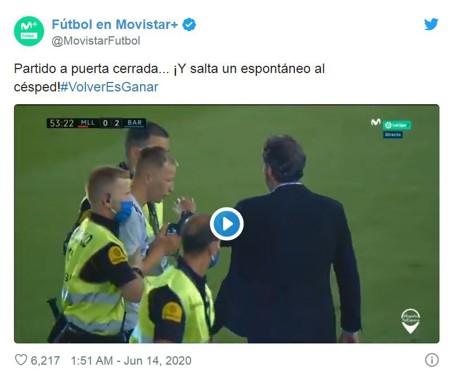449x373 pixels.
Task: Click the Jun 14, 2020 date
Action: click(x=157, y=360)
